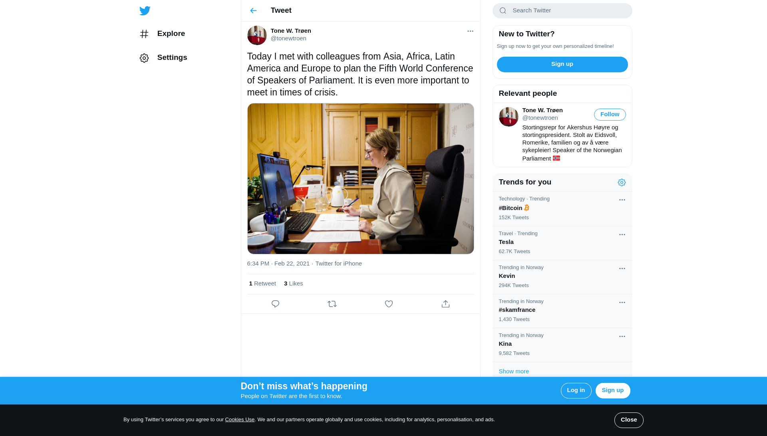Open the tweet's more options ellipsis
This screenshot has height=436, width=767.
point(470,31)
